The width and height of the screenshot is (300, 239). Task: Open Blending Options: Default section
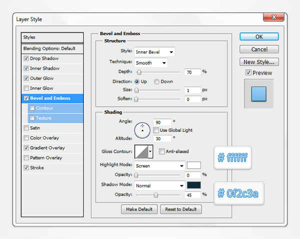coord(49,49)
